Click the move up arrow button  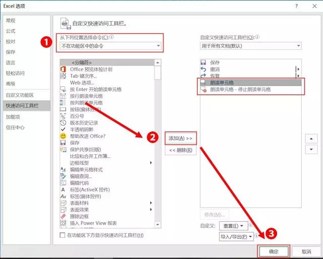pyautogui.click(x=311, y=139)
